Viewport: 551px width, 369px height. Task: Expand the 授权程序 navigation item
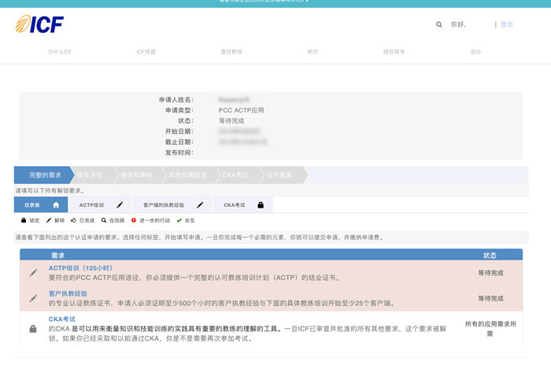point(394,51)
